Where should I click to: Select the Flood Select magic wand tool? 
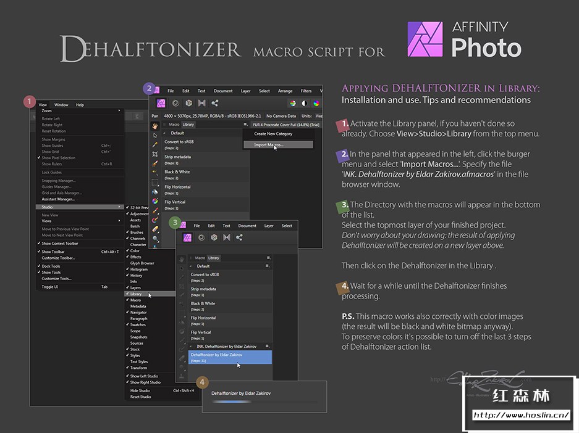[x=155, y=173]
